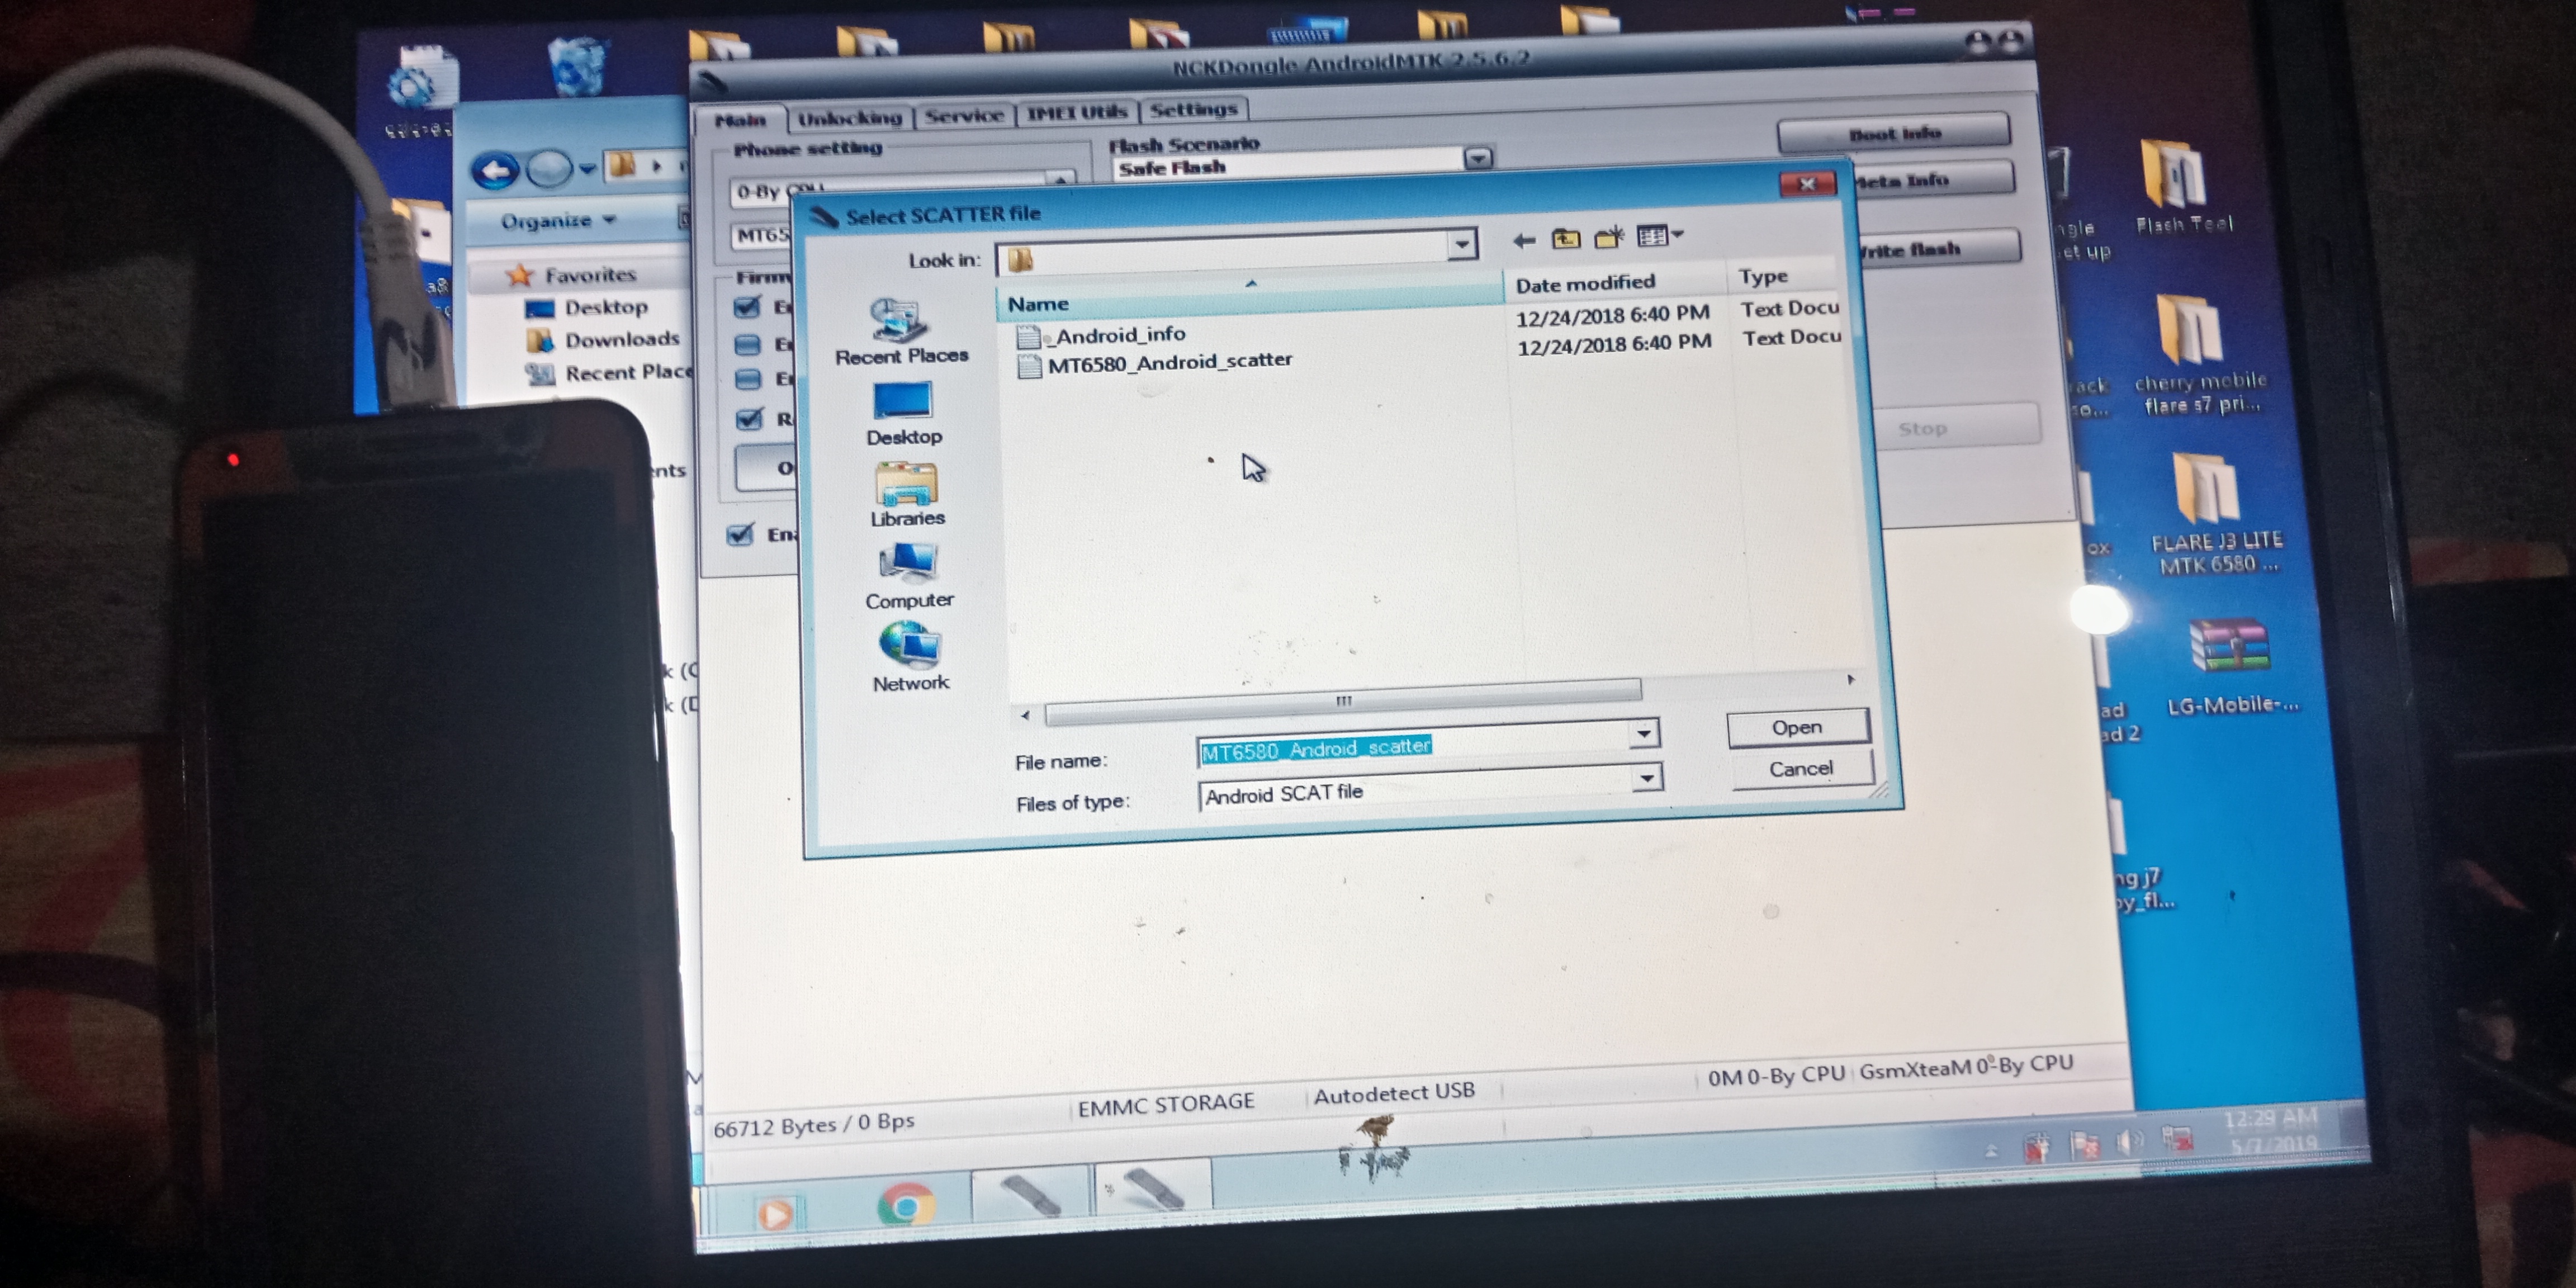
Task: Open Libraries in dialog places bar
Action: [x=906, y=495]
